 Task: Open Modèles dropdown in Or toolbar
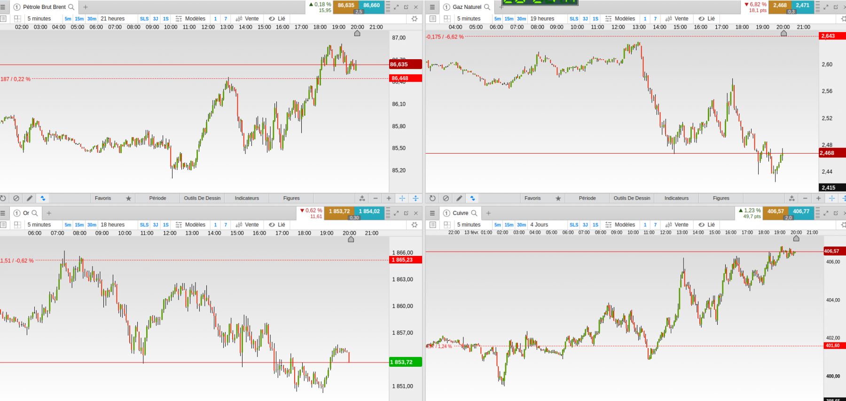pyautogui.click(x=190, y=225)
